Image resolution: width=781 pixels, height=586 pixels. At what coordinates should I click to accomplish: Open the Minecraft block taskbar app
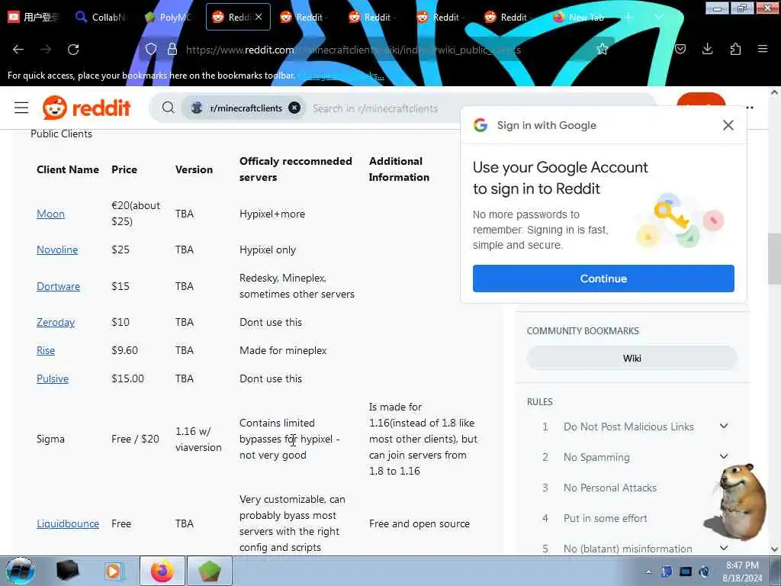point(210,571)
